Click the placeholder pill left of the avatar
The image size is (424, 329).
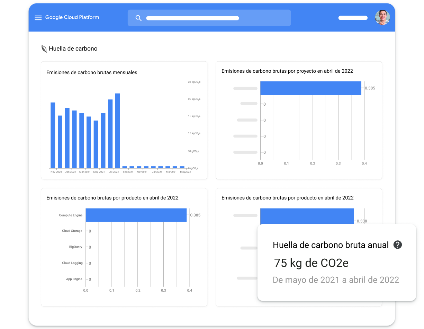(x=353, y=18)
